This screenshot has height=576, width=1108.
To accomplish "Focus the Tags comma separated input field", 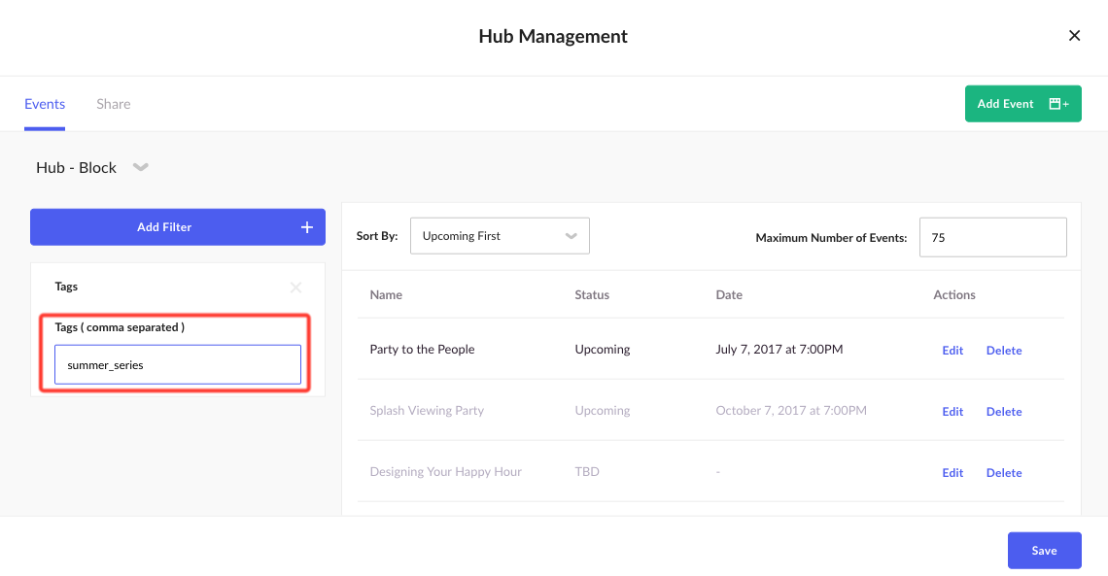I will 177,365.
